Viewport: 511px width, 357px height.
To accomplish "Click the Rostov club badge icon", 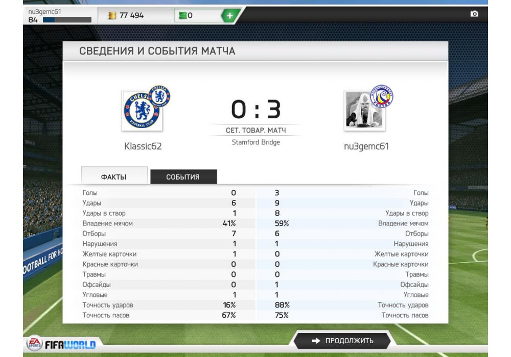I will [382, 96].
